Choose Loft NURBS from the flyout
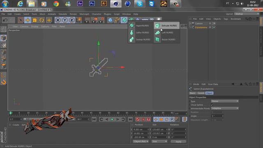 coord(166,32)
